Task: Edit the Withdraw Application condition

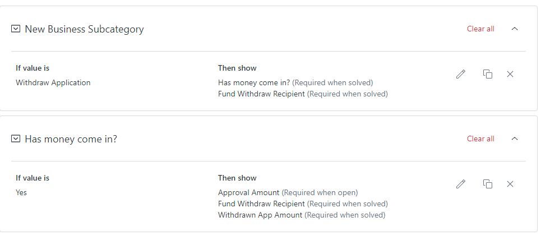Action: [461, 74]
